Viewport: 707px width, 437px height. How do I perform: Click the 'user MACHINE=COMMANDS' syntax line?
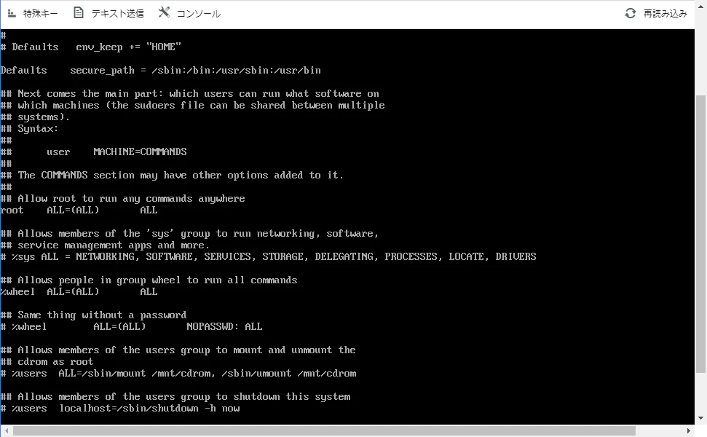click(x=93, y=152)
